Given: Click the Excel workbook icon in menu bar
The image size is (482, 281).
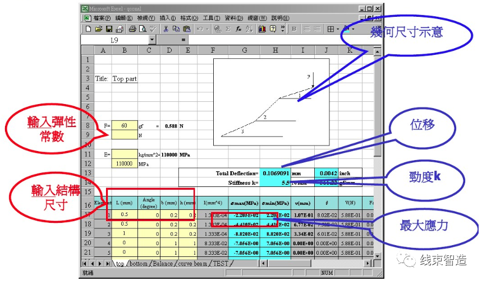Looking at the screenshot, I should point(88,18).
